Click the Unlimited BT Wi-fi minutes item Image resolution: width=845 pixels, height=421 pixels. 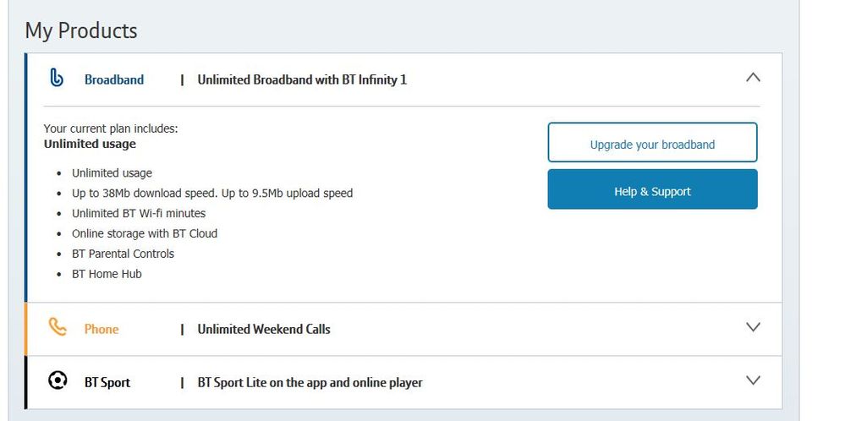[139, 213]
